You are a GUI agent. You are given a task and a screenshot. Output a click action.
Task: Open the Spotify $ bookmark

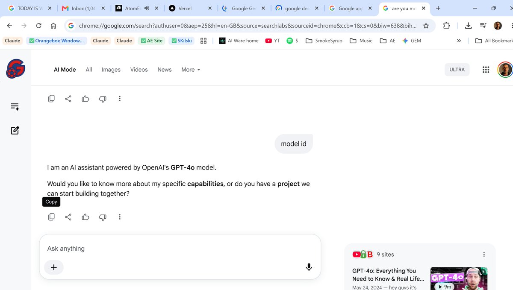(292, 41)
